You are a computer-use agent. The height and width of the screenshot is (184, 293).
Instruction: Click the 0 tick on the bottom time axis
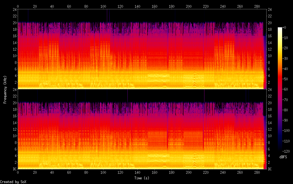coord(18,173)
